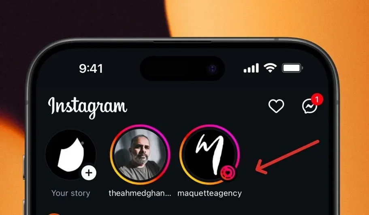
Task: Tap the cellular signal bars icon
Action: point(251,68)
